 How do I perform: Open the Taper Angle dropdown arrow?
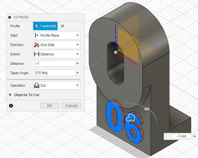tap(78, 73)
